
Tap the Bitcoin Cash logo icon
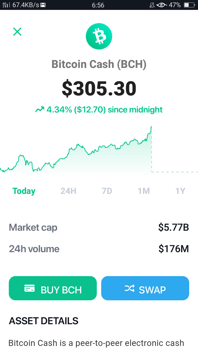coord(99,36)
